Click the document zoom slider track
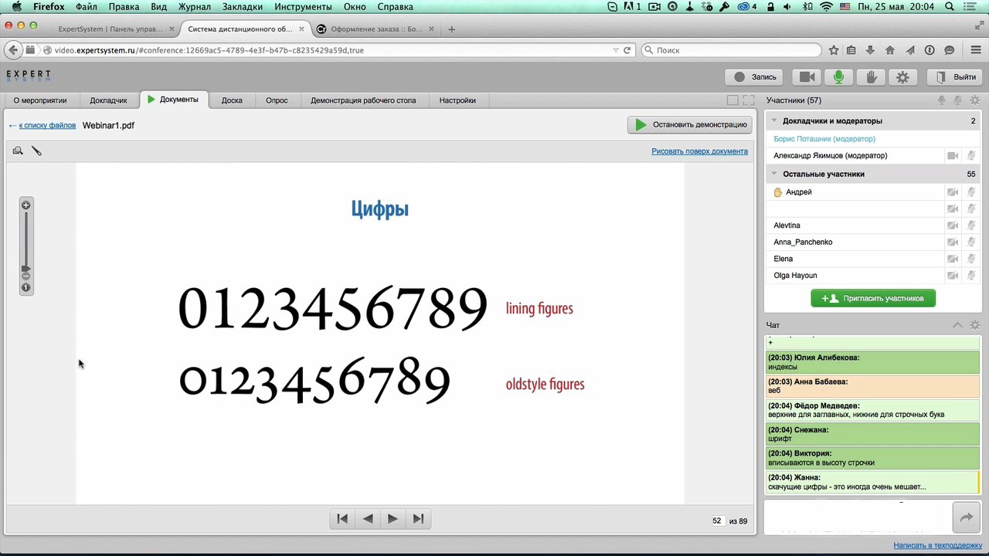989x556 pixels. pos(25,238)
